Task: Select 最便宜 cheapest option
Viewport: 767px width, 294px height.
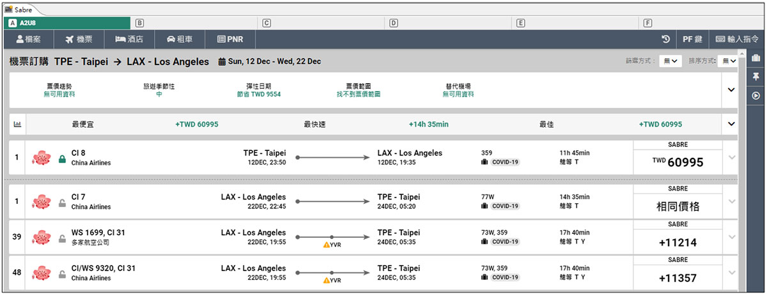Action: [x=84, y=125]
